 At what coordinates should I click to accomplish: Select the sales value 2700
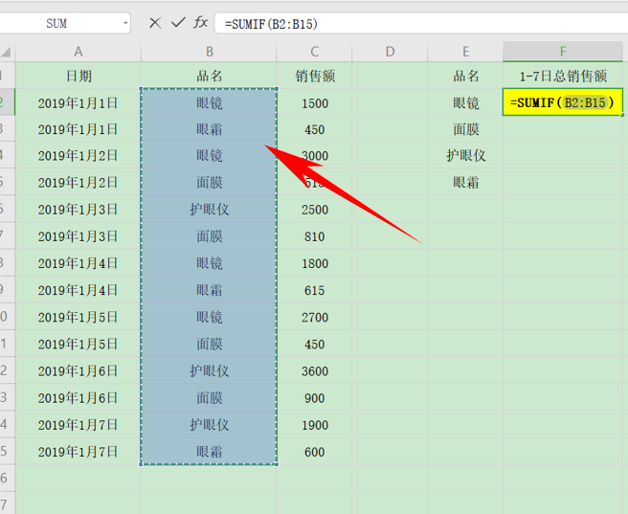314,317
